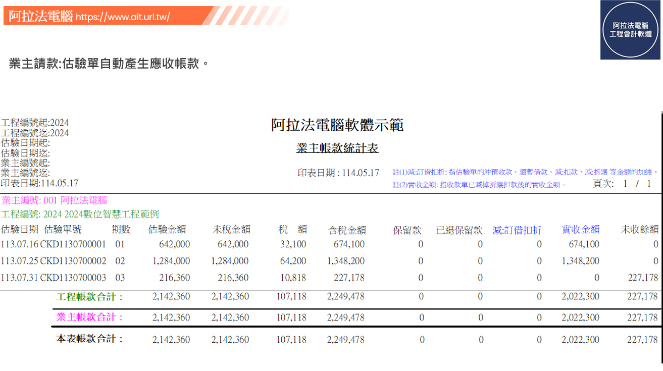Click the 業主編號迄: filter line
663x371 pixels.
(25, 173)
